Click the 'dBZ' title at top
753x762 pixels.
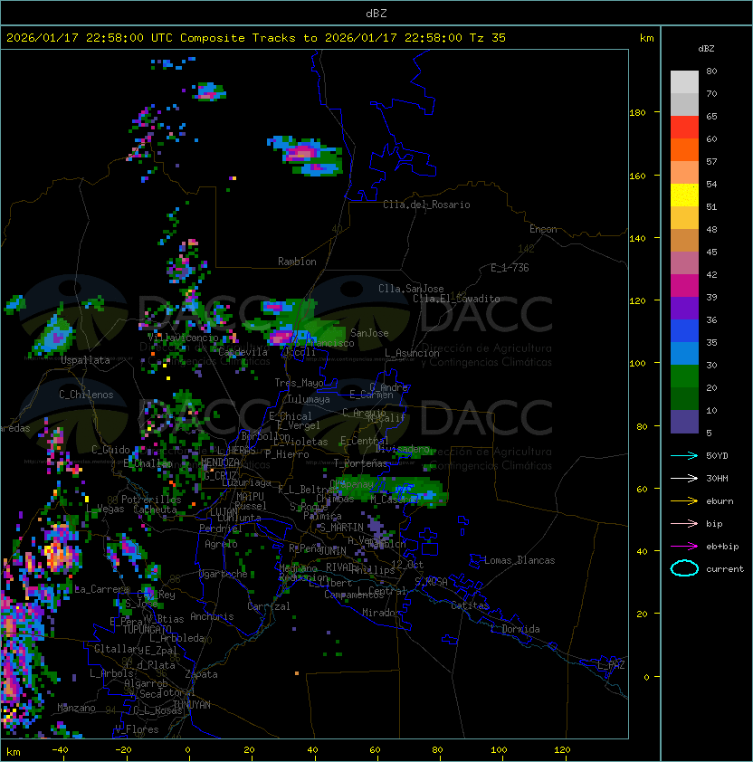tap(376, 13)
